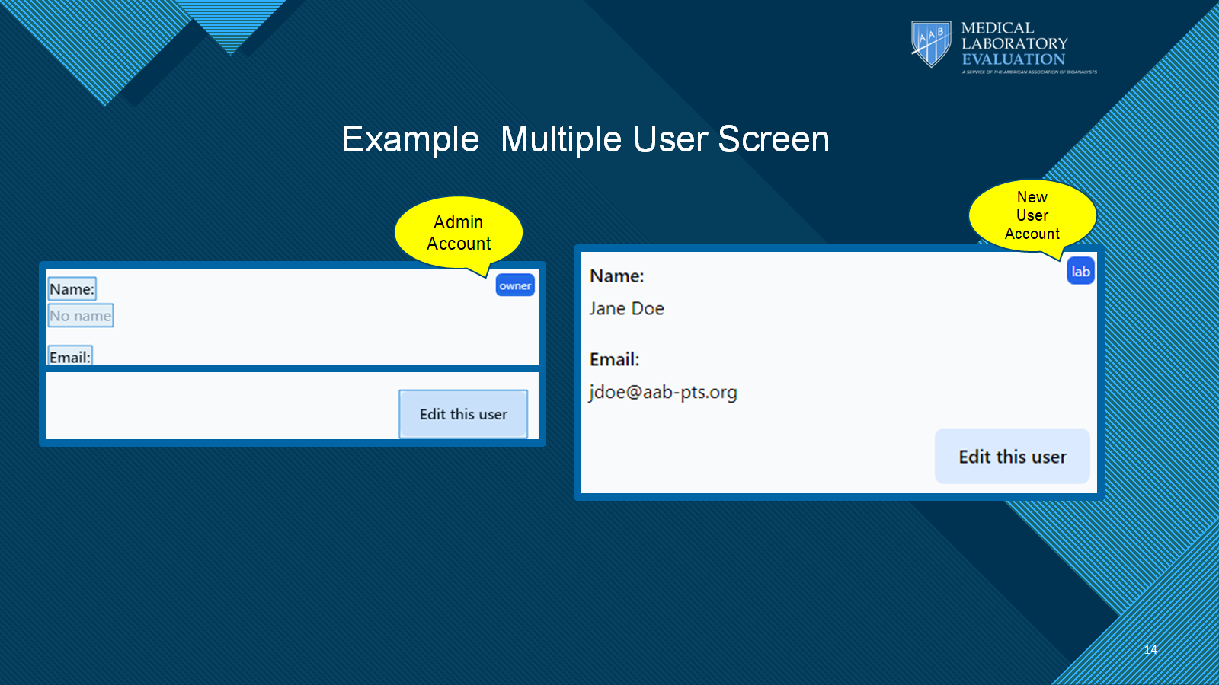The width and height of the screenshot is (1219, 685).
Task: Click the tagline under the Evaluation logo
Action: [1029, 72]
